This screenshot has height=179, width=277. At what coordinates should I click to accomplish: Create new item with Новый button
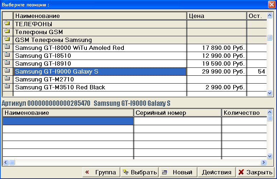point(178,172)
